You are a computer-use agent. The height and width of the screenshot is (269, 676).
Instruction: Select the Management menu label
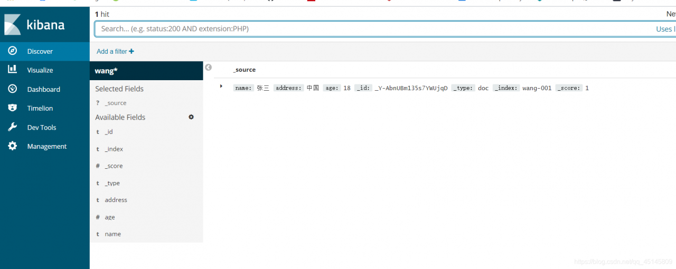(x=47, y=146)
